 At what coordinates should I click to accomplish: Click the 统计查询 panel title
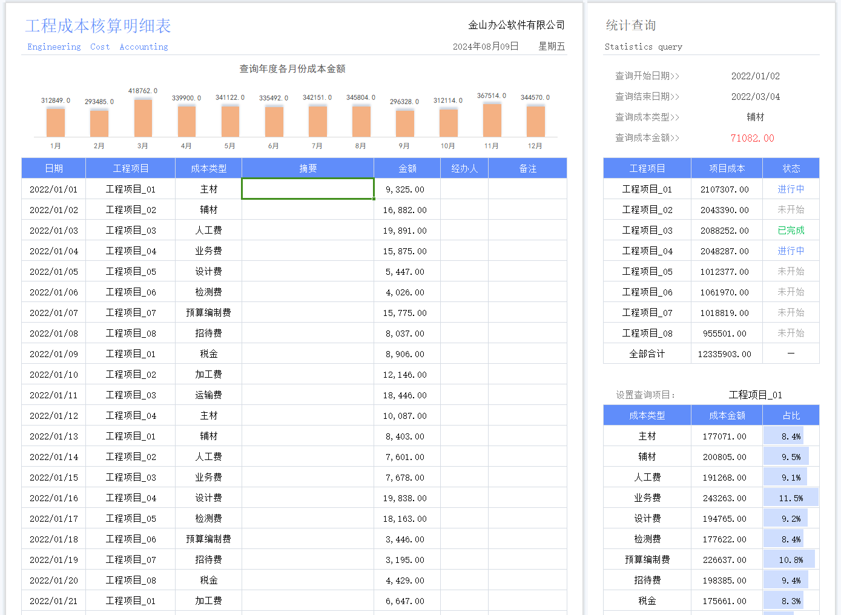(x=631, y=25)
